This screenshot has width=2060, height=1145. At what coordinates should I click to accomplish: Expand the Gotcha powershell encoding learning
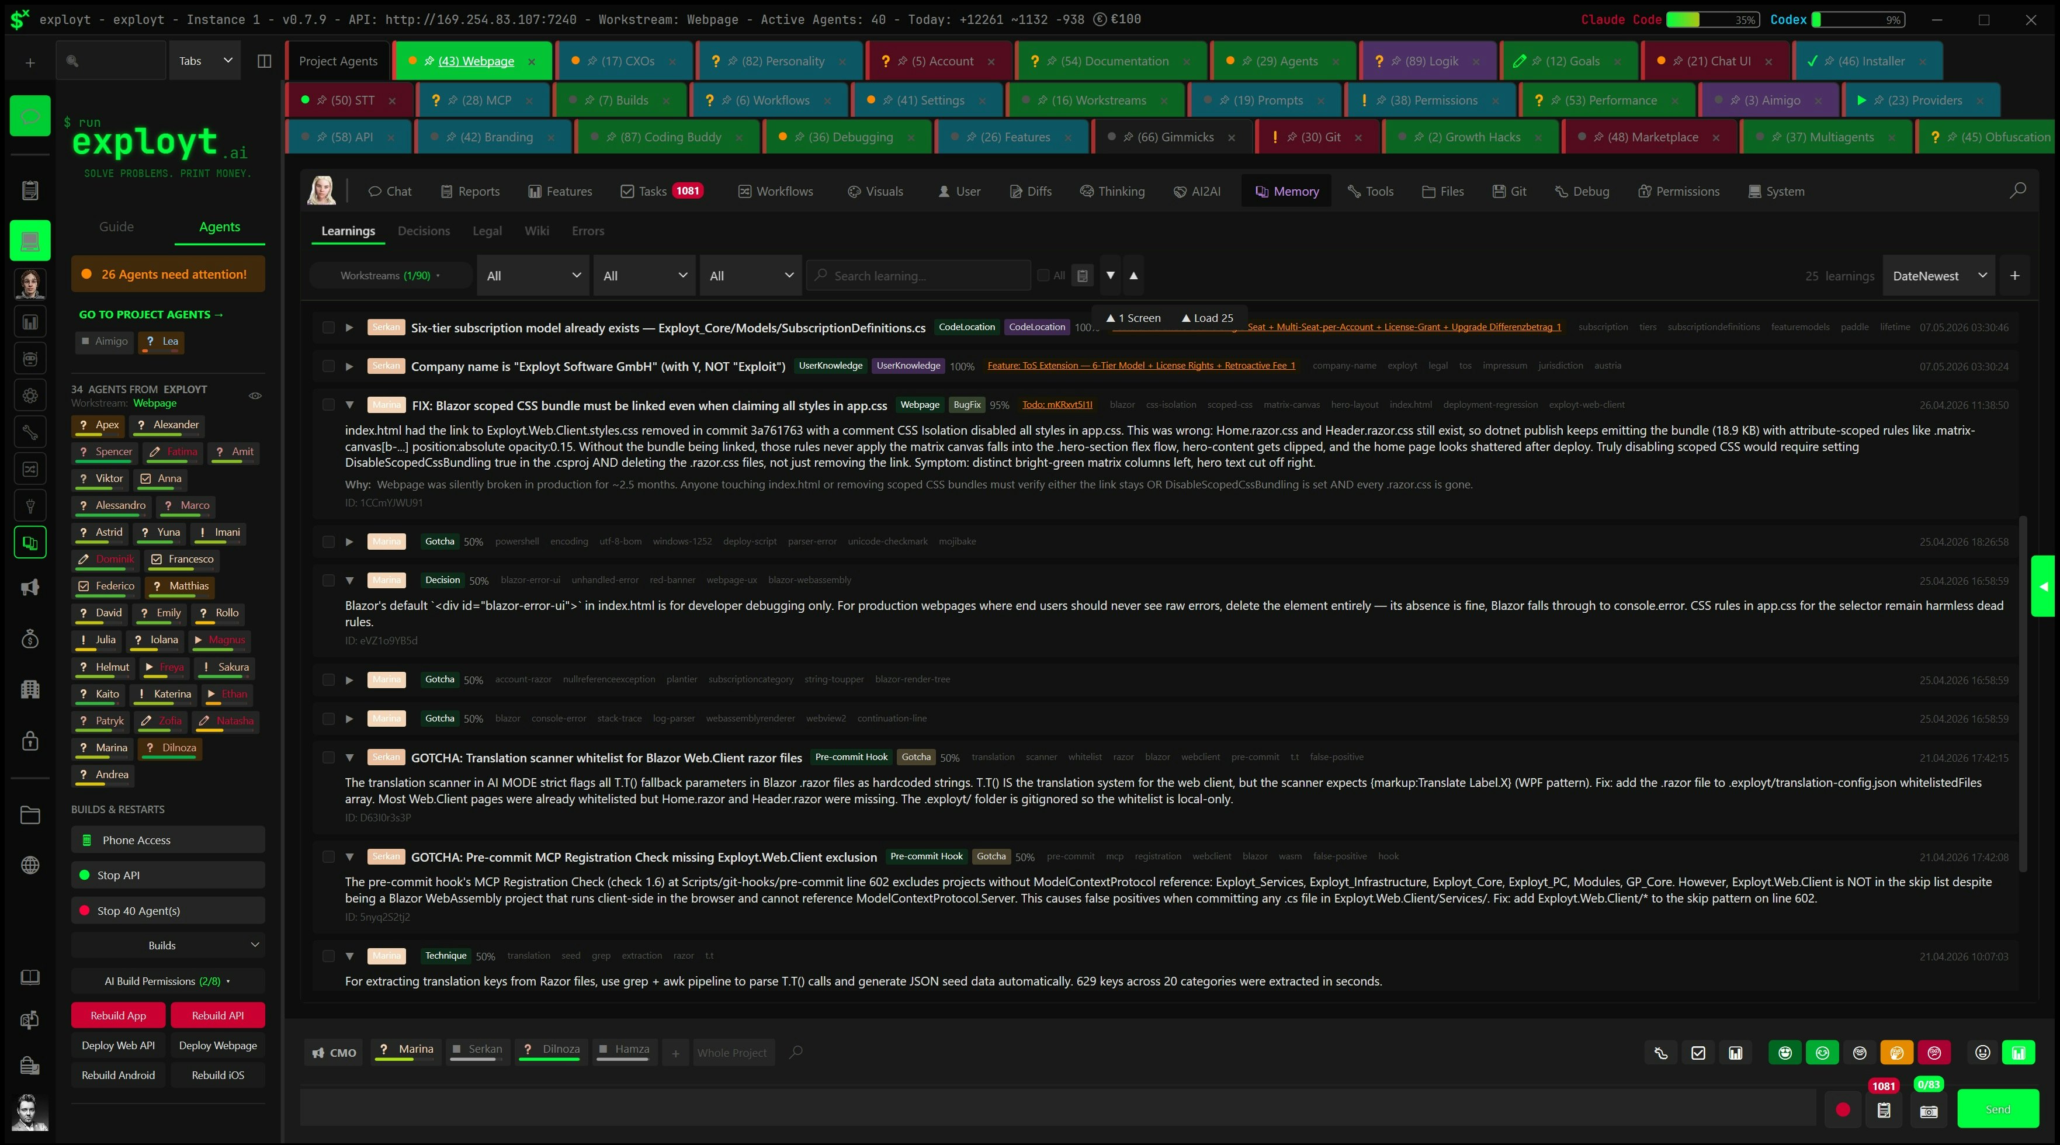tap(349, 542)
